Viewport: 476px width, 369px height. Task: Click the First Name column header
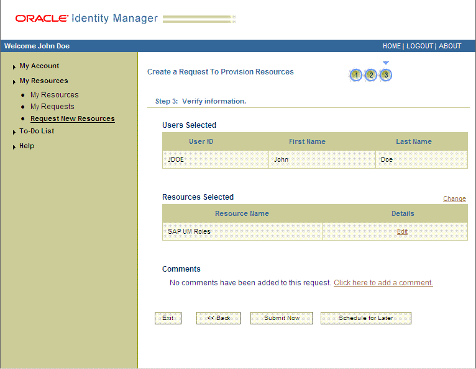click(x=307, y=141)
